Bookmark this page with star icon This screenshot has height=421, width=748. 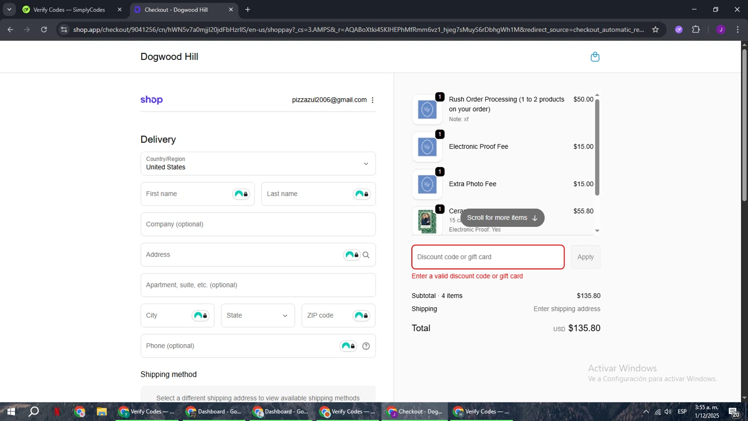[655, 29]
